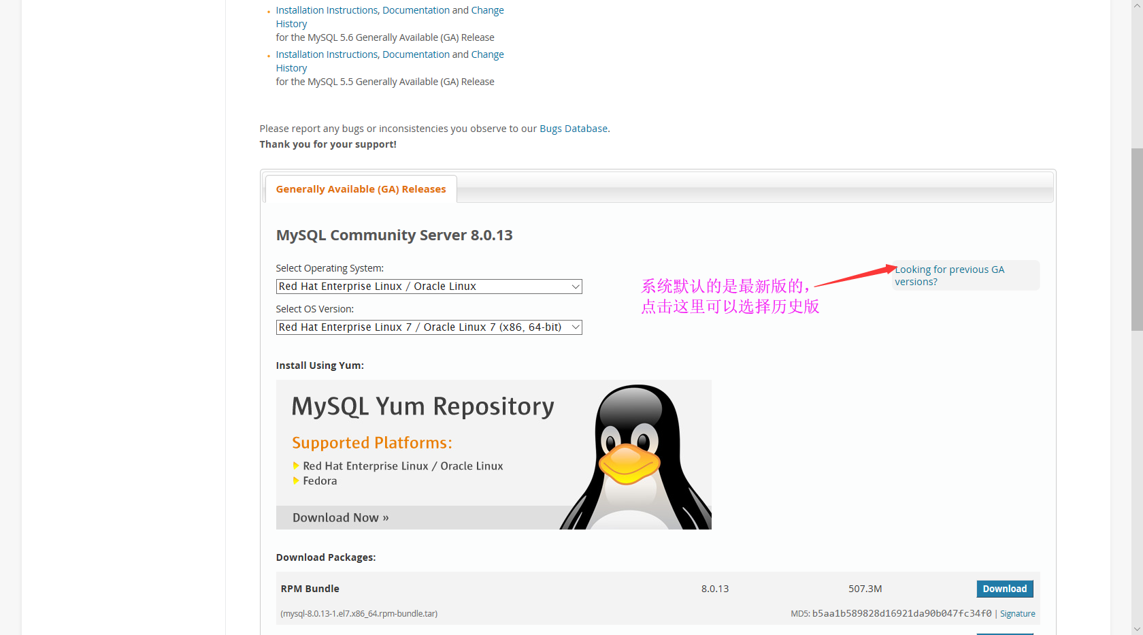Click the MySQL Community Server 8.0.13 heading
1143x635 pixels.
(x=395, y=235)
